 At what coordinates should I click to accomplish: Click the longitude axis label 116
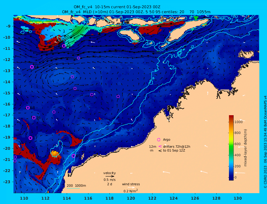pyautogui.click(x=88, y=198)
